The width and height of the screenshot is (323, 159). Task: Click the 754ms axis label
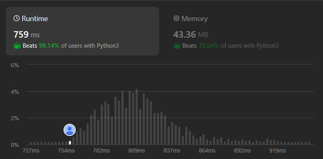tap(66, 151)
